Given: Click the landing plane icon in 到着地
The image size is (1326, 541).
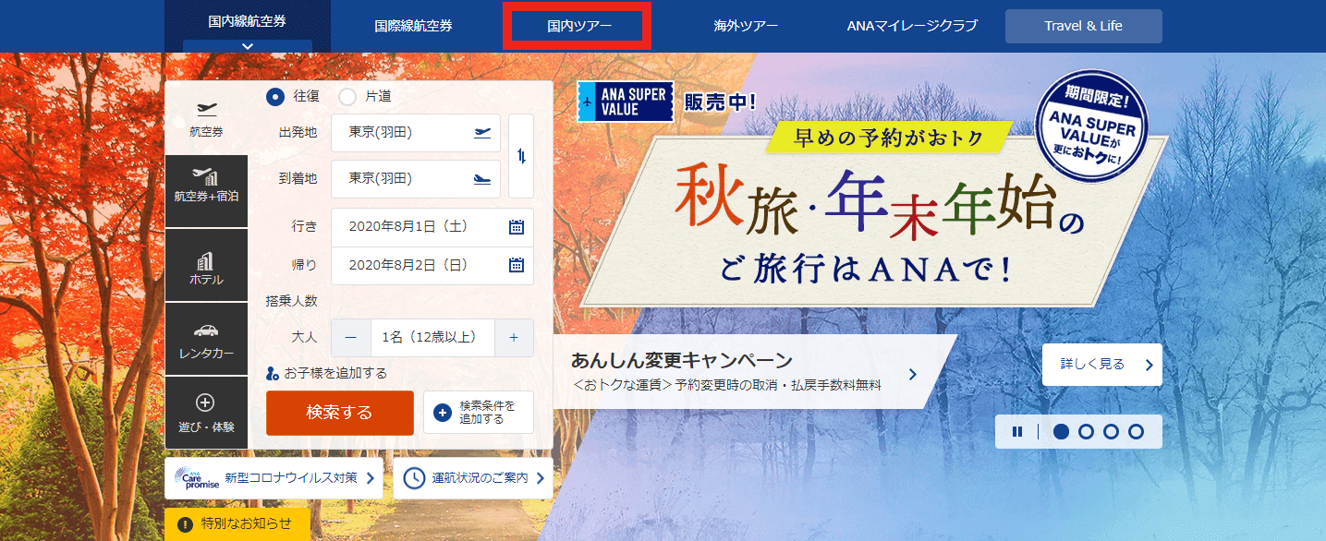Looking at the screenshot, I should [x=481, y=179].
